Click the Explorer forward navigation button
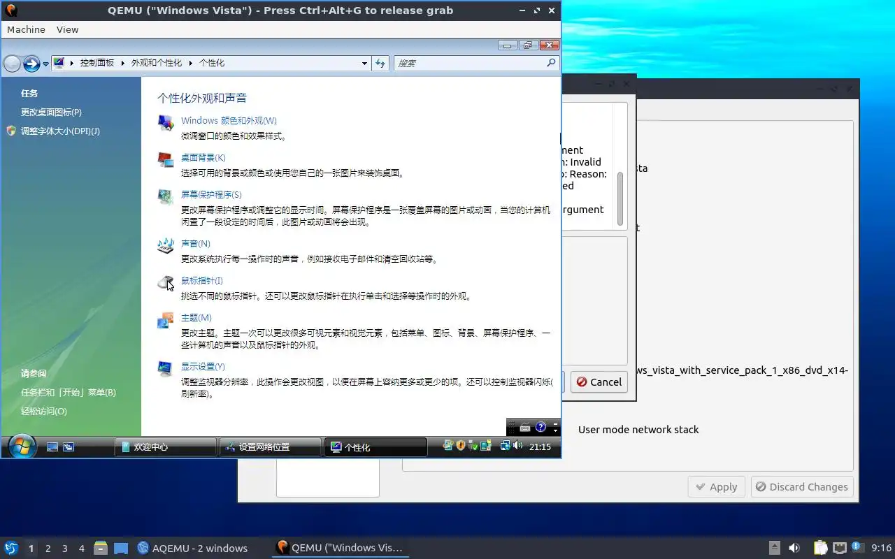This screenshot has height=559, width=895. pos(31,64)
